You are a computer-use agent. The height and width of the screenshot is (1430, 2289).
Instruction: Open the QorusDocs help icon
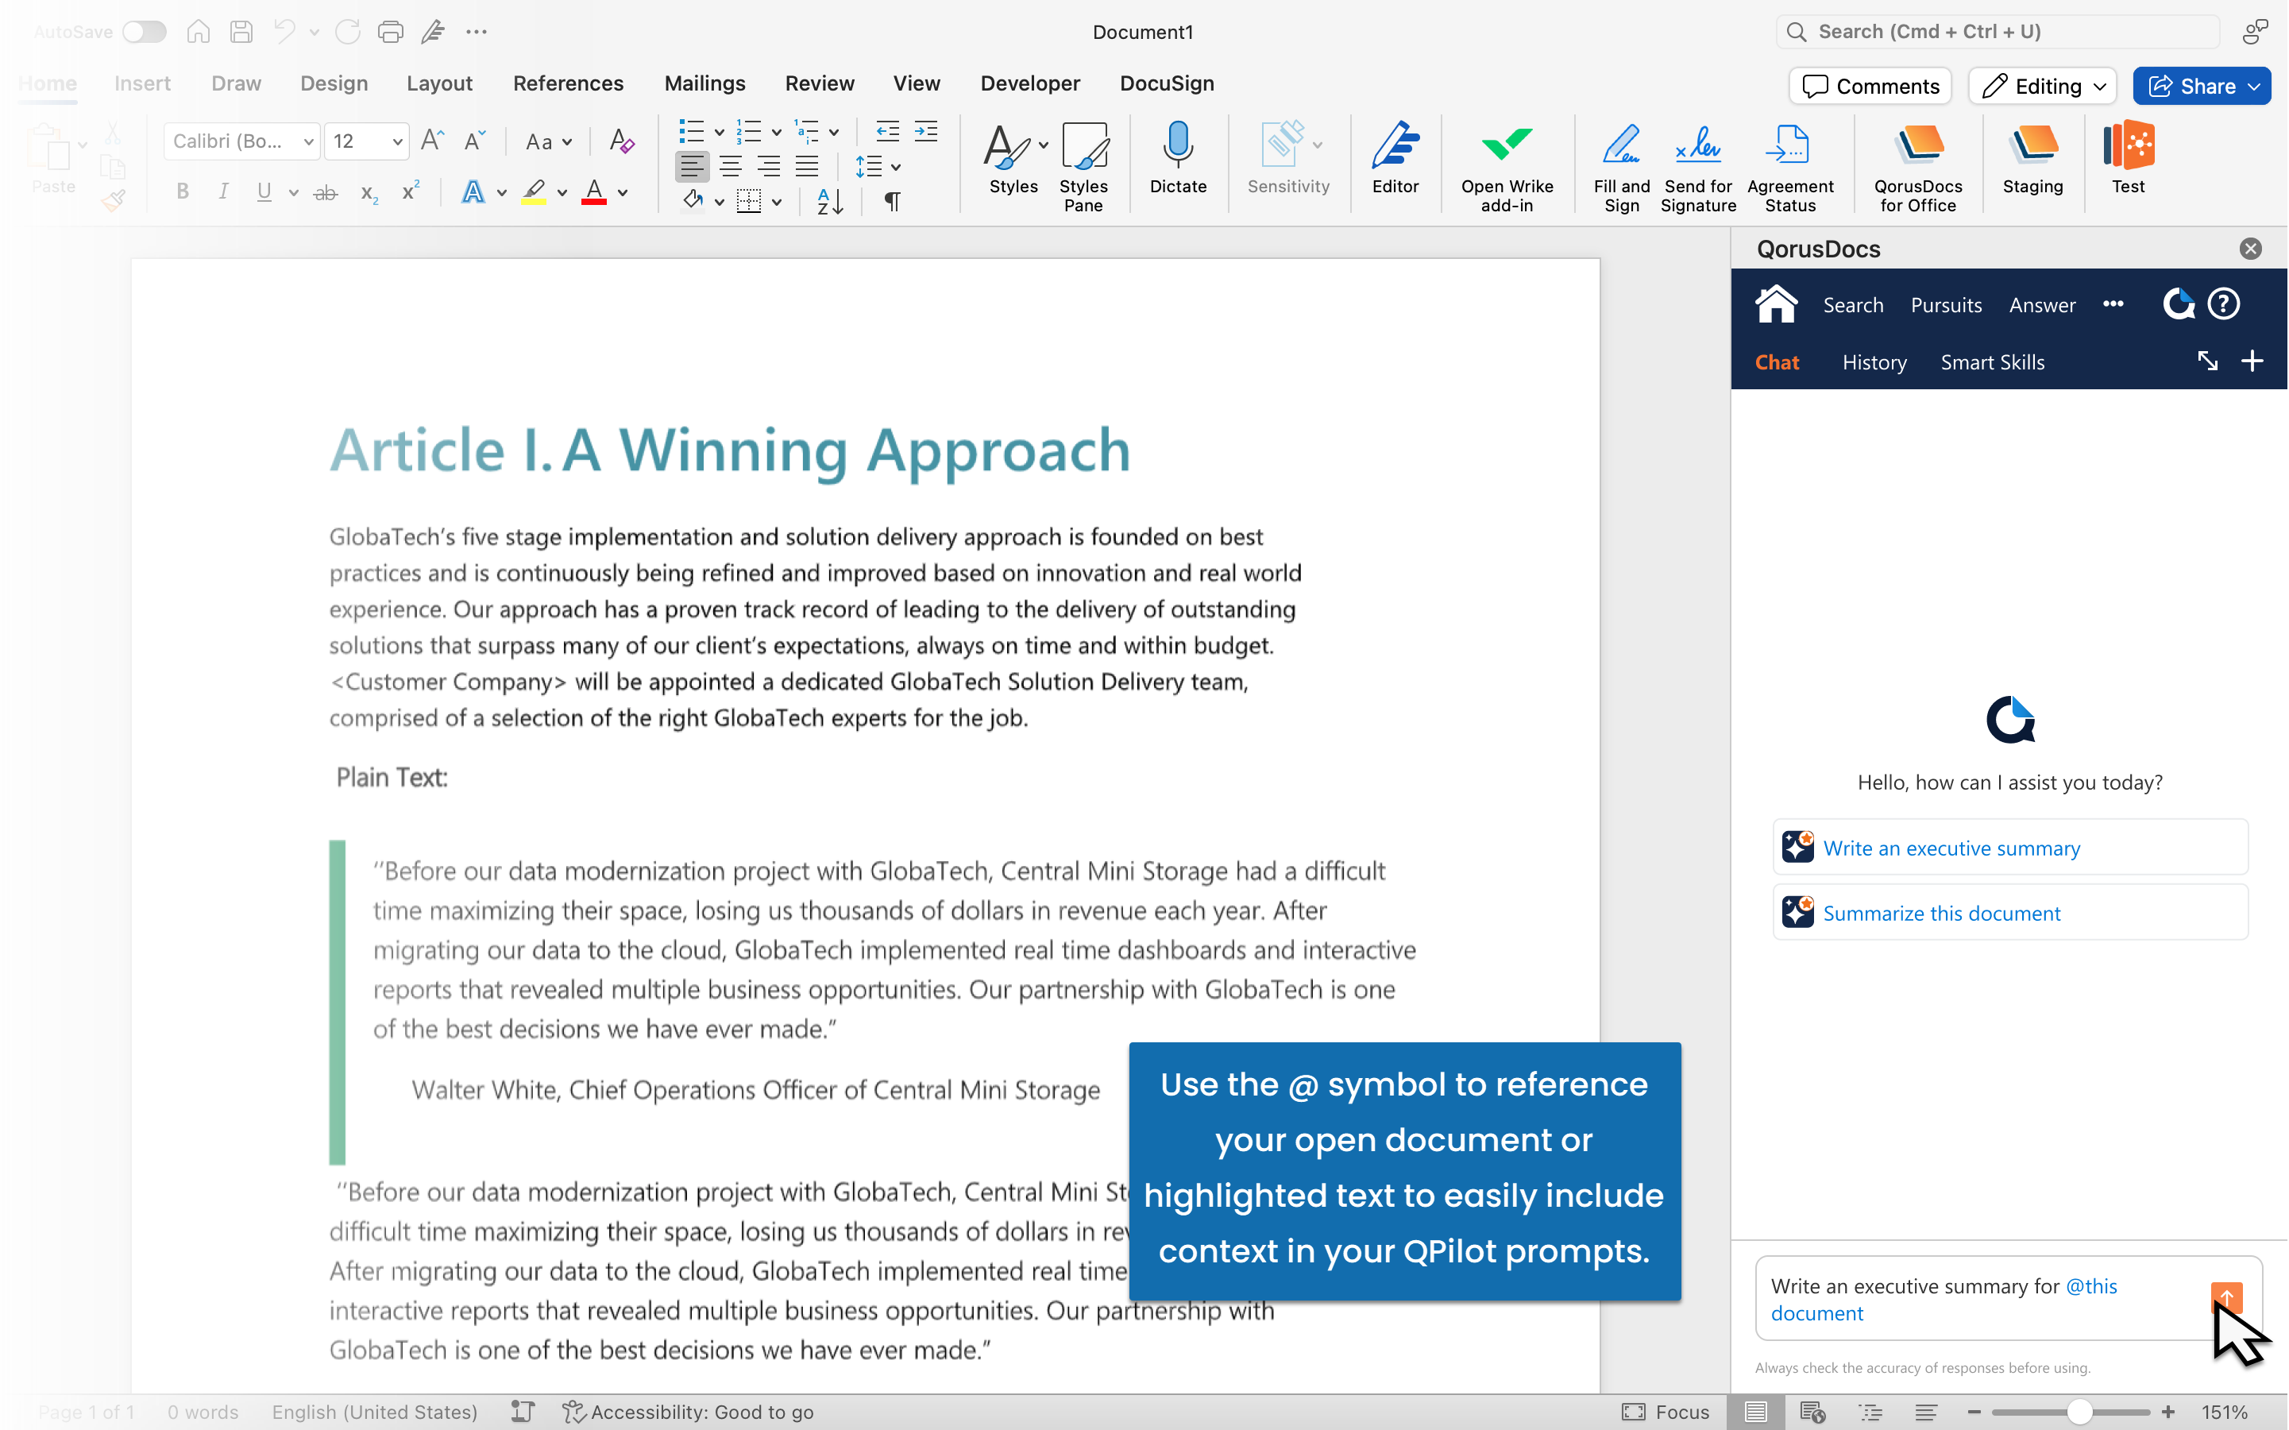click(2224, 304)
